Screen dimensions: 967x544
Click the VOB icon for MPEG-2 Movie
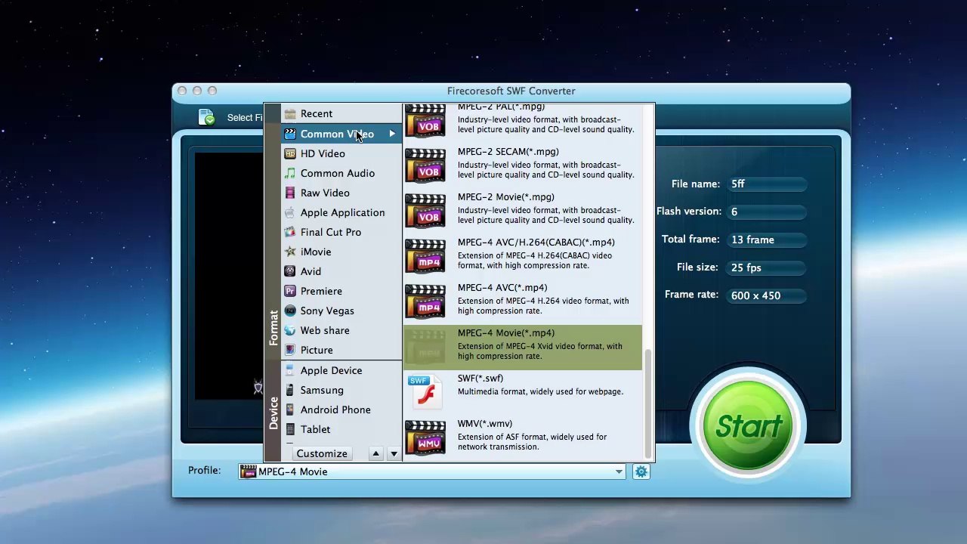click(x=425, y=212)
